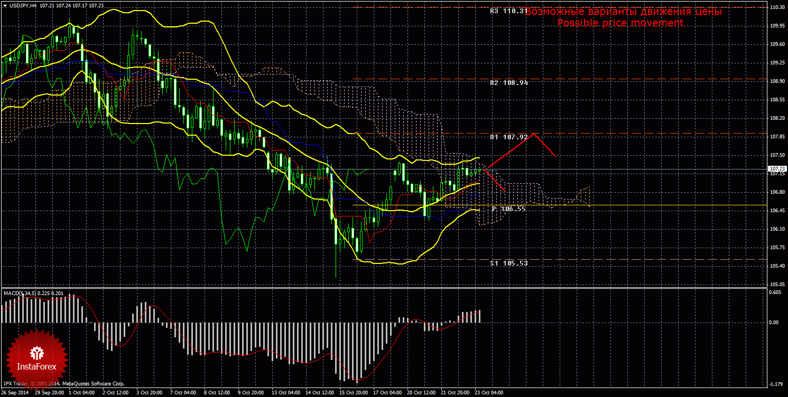Click the P 106.55 pivot label
The width and height of the screenshot is (788, 397).
(508, 209)
